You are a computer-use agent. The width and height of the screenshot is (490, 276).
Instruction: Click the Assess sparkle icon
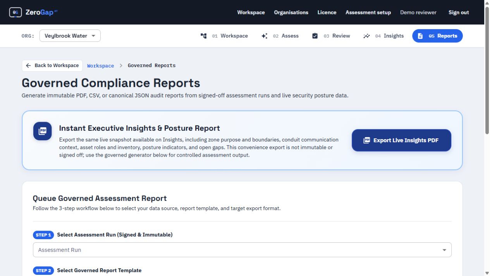(x=265, y=36)
